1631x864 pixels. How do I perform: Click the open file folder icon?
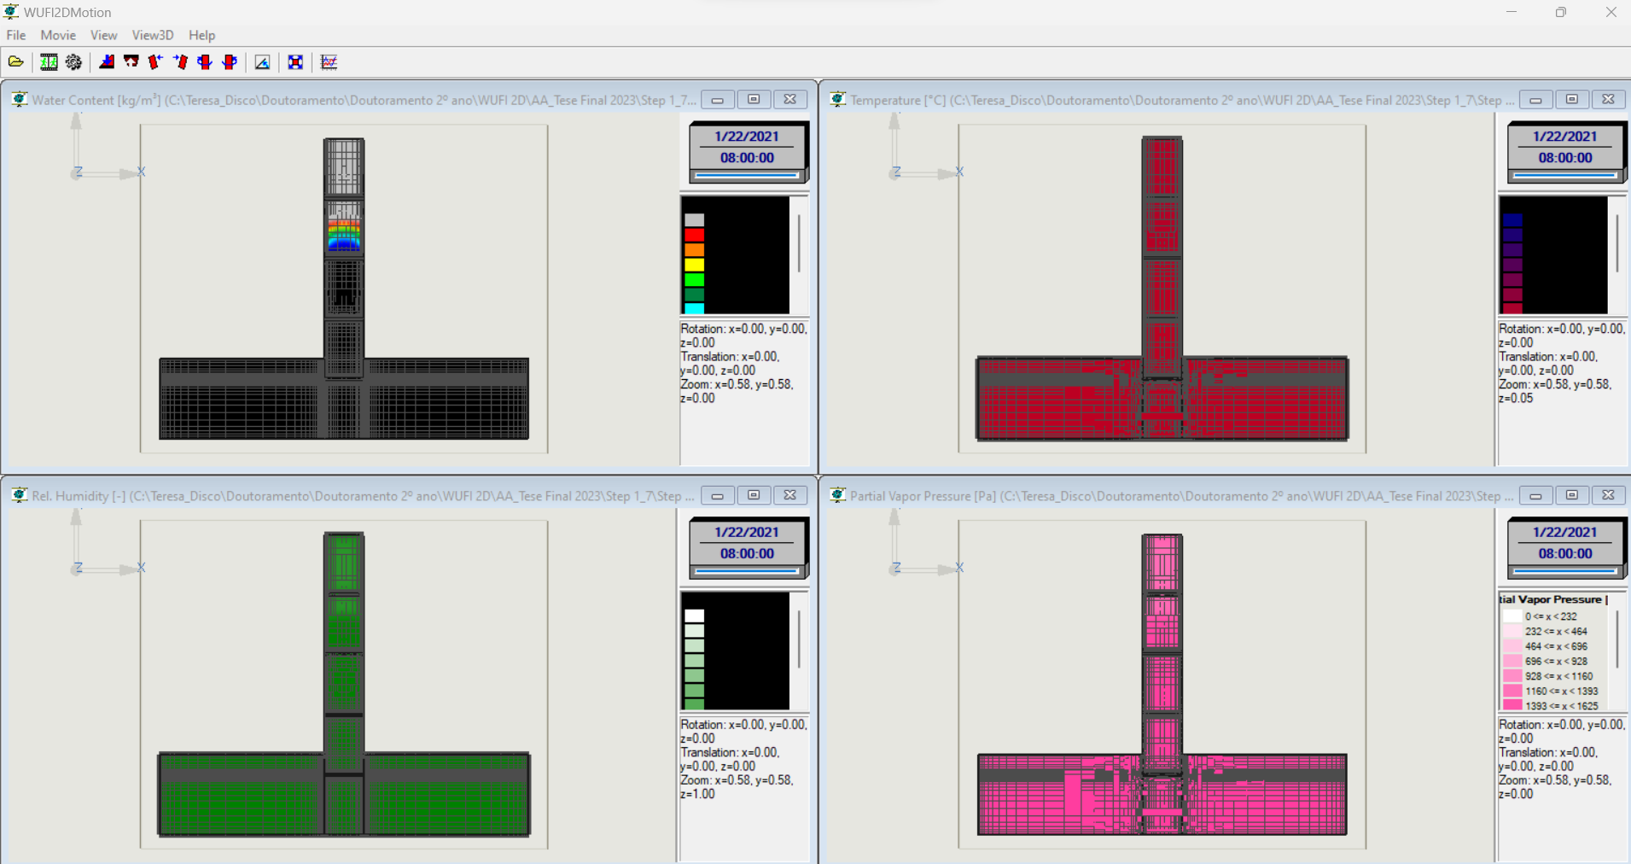[x=15, y=61]
